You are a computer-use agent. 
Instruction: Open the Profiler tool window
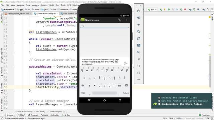coord(55,115)
